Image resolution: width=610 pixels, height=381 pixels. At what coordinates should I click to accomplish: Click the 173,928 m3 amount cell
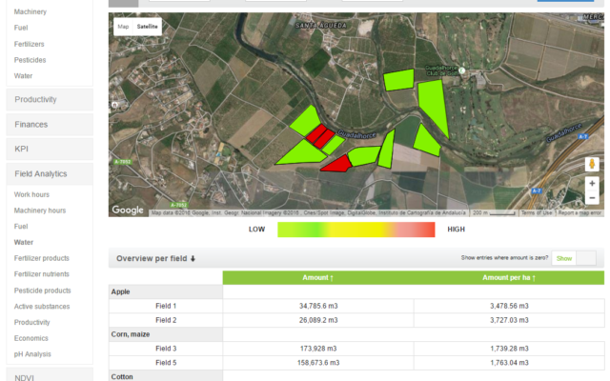pos(318,349)
